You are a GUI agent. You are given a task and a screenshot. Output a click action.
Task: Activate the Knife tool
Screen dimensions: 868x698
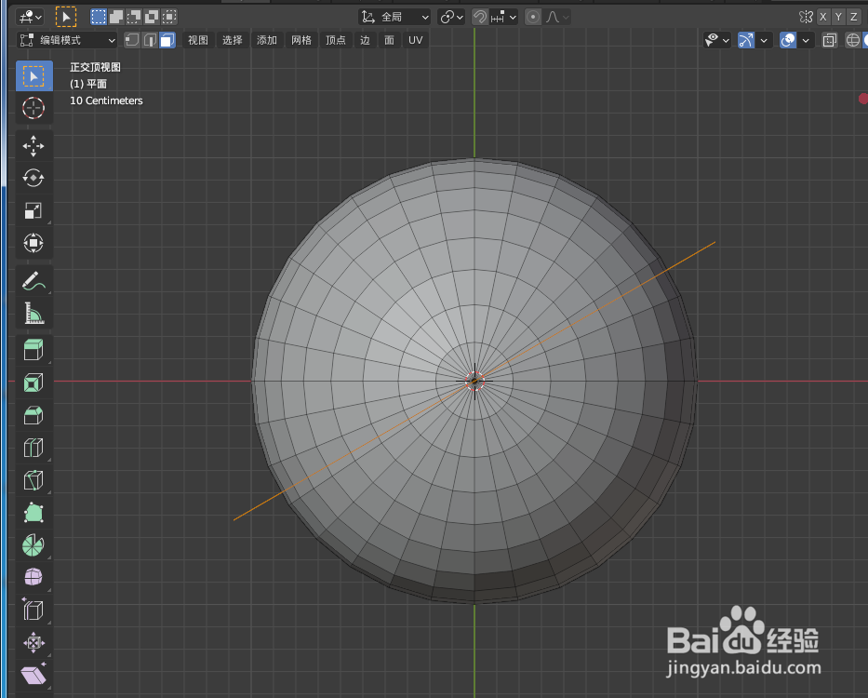(33, 480)
